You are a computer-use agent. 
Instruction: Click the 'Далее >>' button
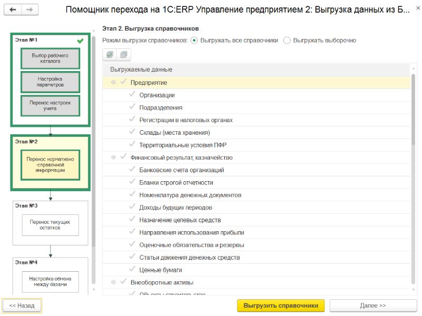373,306
